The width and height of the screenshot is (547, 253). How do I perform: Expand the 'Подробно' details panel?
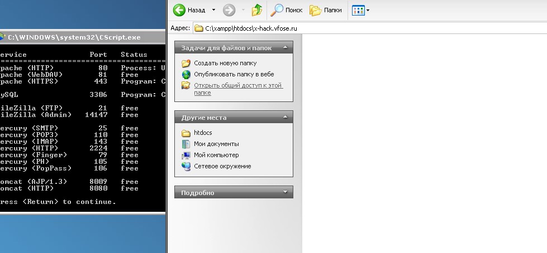pos(285,192)
